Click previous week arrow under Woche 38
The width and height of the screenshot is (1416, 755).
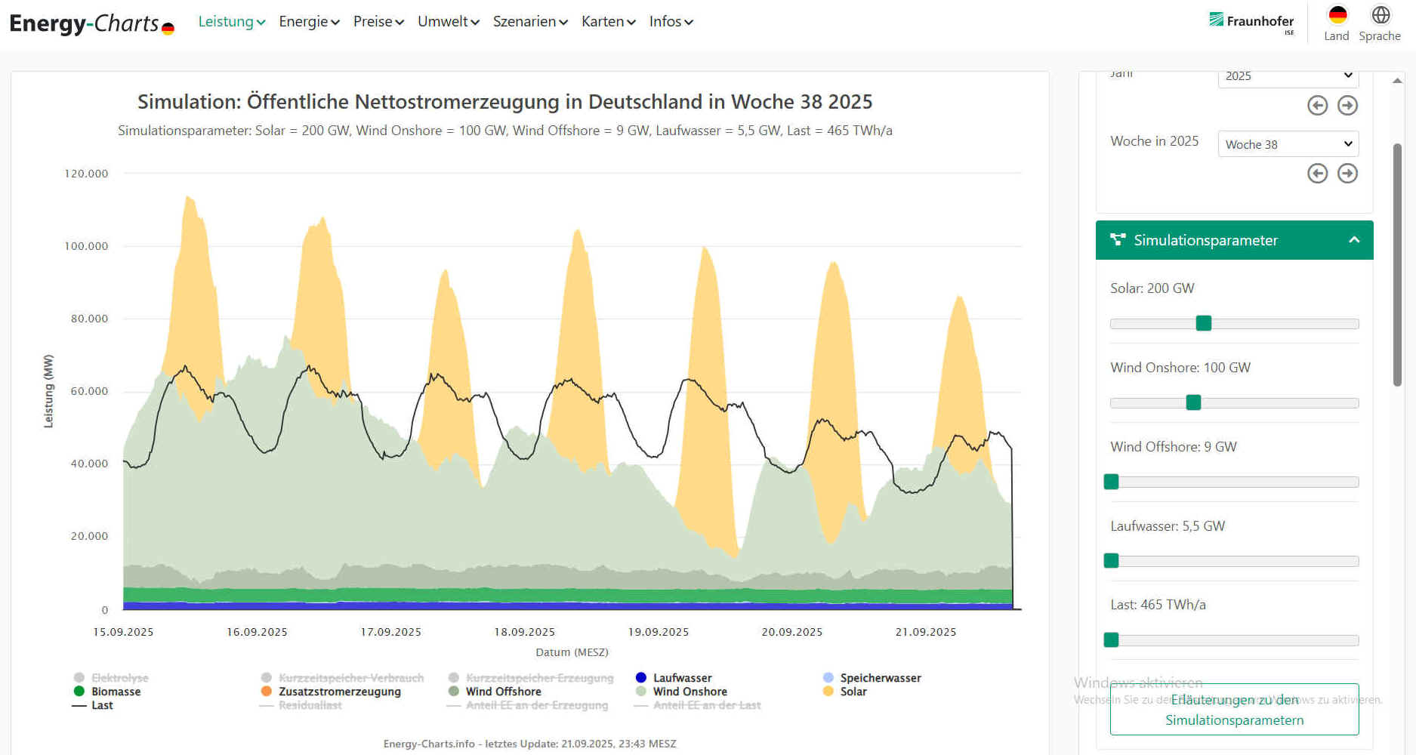[x=1317, y=174]
